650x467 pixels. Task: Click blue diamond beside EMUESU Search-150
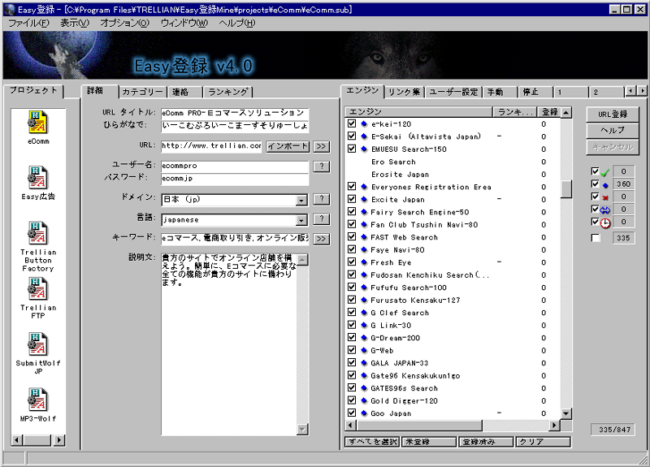pyautogui.click(x=364, y=149)
